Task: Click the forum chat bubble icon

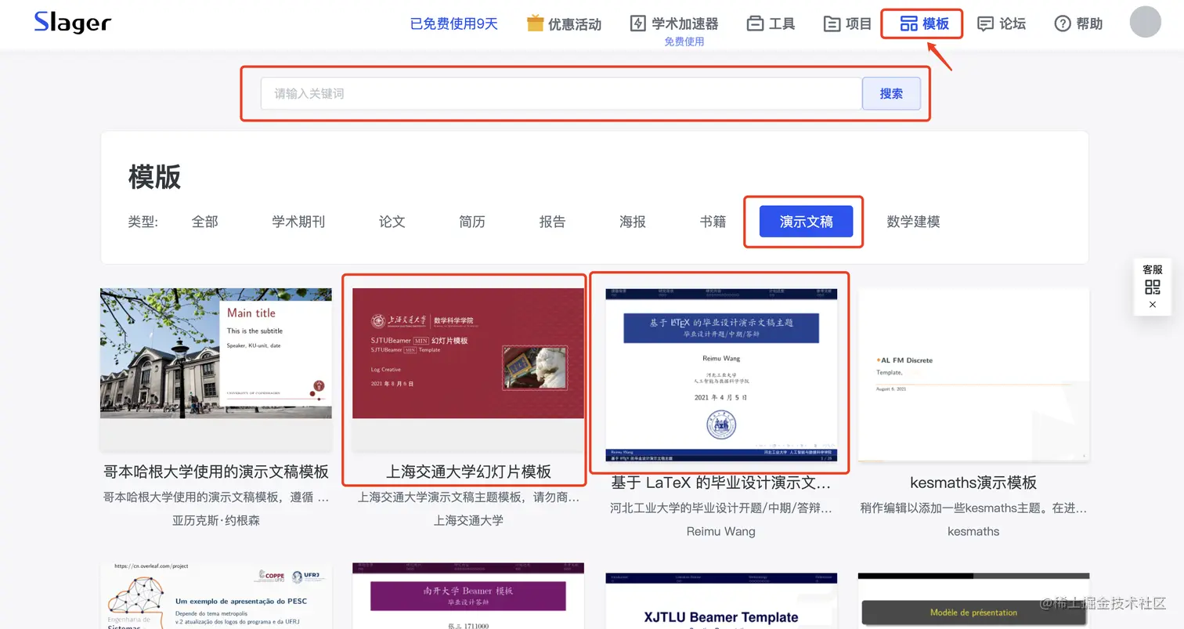Action: point(986,23)
